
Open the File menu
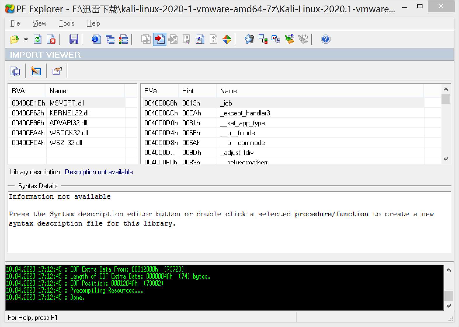tap(15, 23)
